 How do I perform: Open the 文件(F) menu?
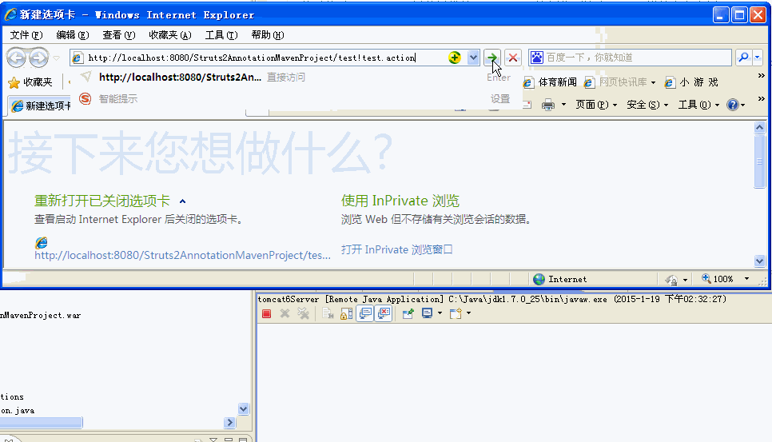[26, 35]
